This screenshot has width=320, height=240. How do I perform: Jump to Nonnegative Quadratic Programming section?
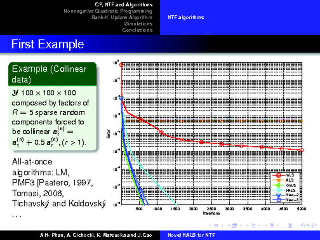(x=108, y=11)
